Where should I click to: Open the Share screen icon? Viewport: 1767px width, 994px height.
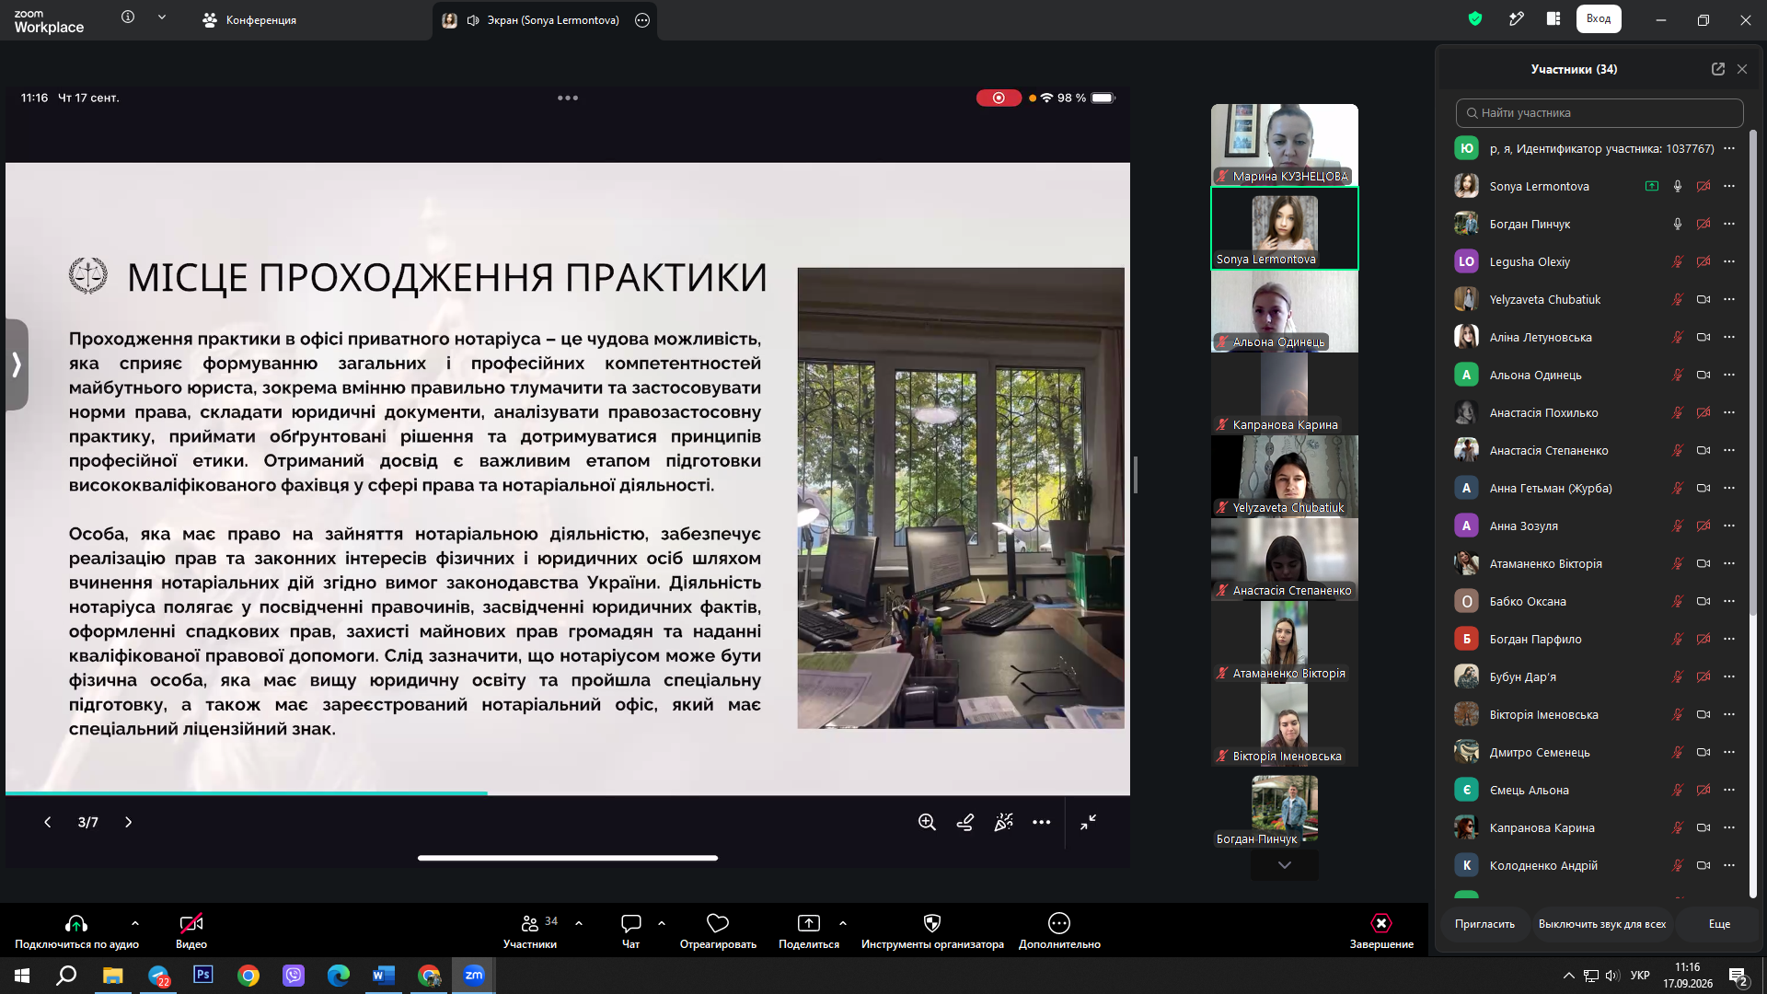809,923
